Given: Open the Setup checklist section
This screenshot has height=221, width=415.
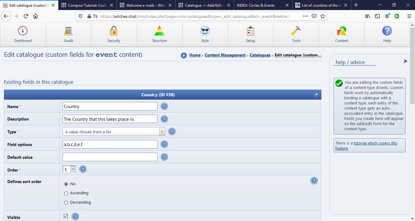Looking at the screenshot, I should pos(251,34).
